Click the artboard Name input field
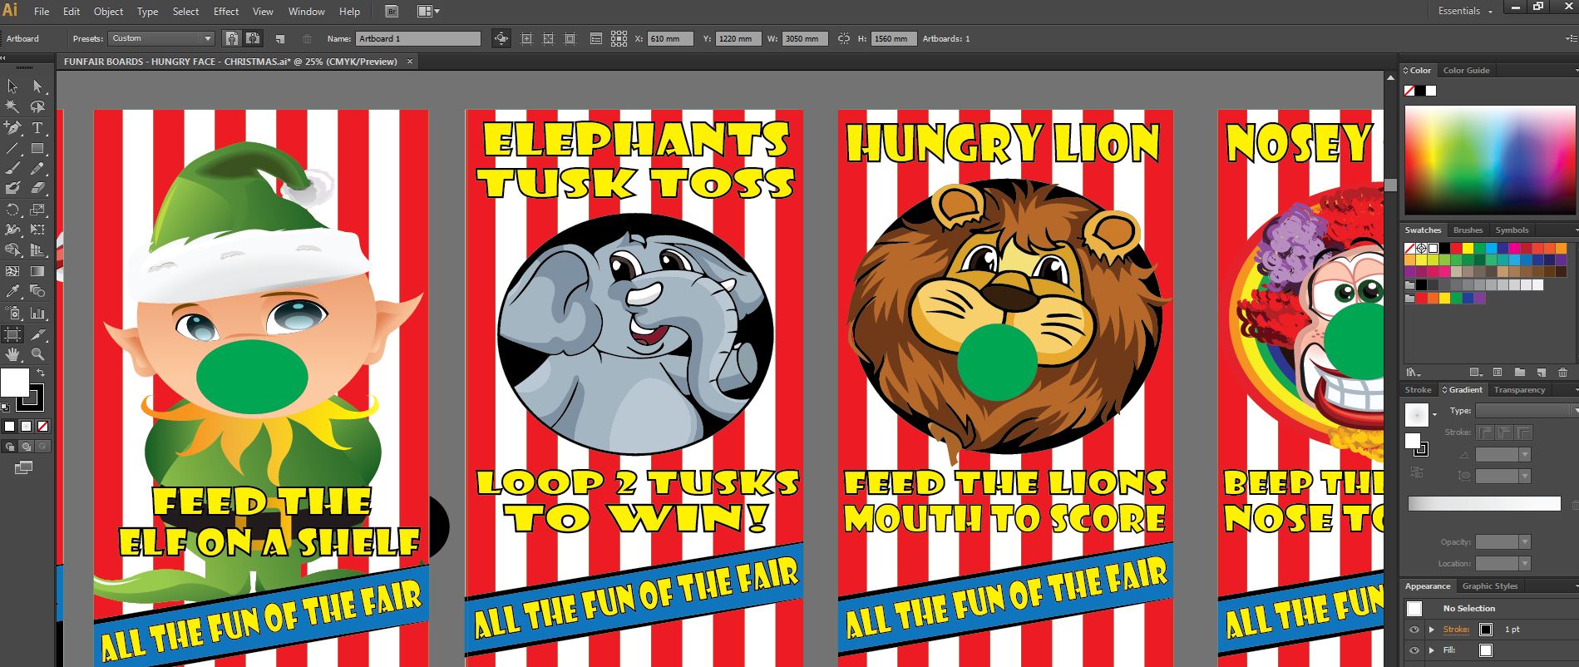This screenshot has height=667, width=1579. pyautogui.click(x=418, y=38)
